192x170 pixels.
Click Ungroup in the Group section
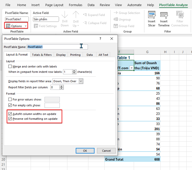point(122,20)
